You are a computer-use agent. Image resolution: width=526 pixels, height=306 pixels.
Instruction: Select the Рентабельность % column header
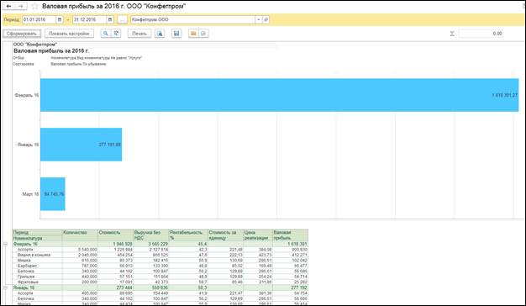[x=188, y=235]
